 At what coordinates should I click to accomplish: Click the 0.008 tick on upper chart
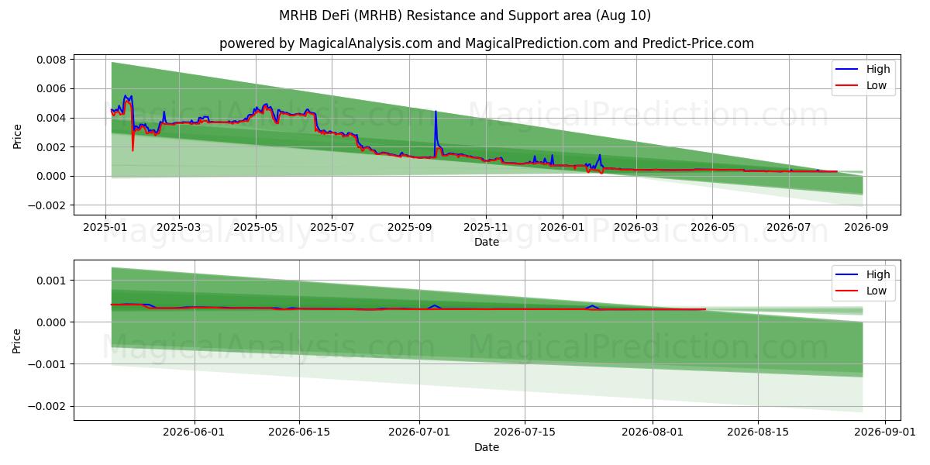pos(51,60)
